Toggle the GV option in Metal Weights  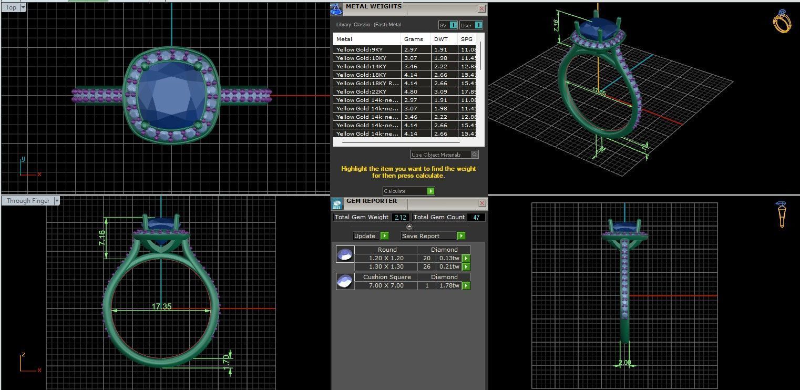pos(448,25)
